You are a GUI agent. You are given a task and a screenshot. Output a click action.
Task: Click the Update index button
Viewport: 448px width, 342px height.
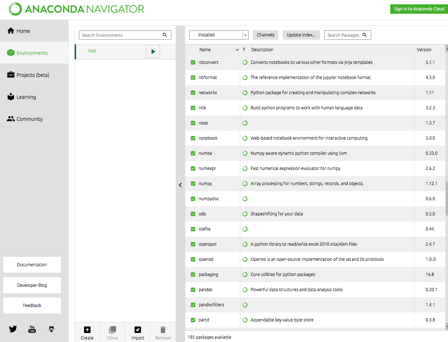(x=301, y=35)
